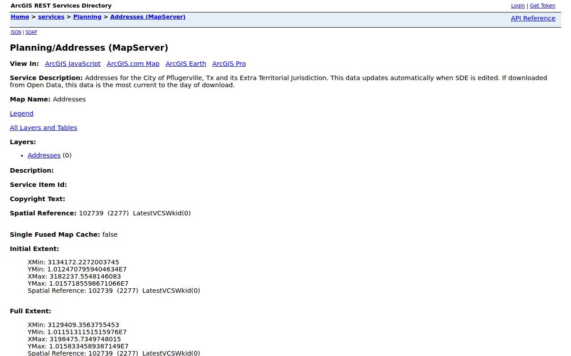Open the services breadcrumb link
The width and height of the screenshot is (571, 356).
[x=51, y=17]
